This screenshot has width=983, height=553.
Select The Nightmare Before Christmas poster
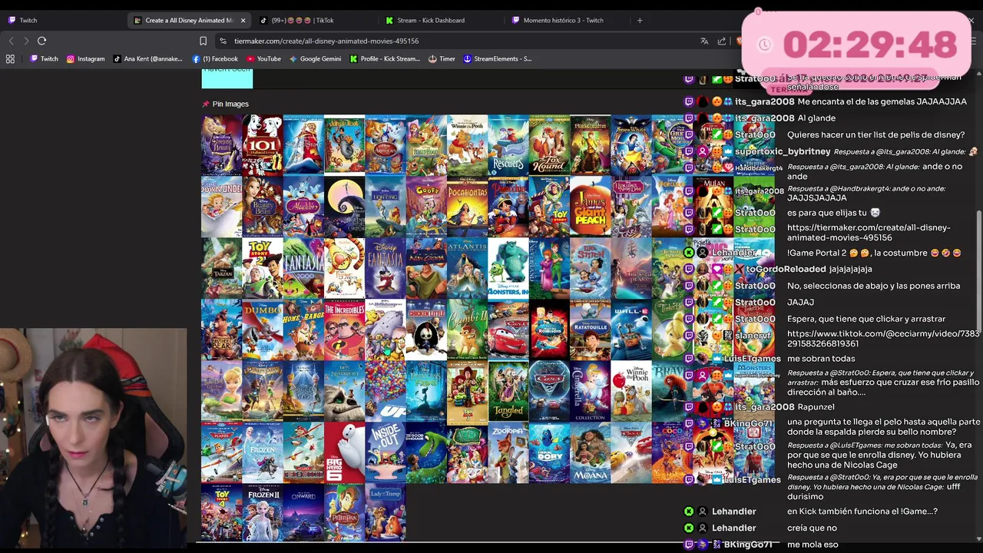344,207
